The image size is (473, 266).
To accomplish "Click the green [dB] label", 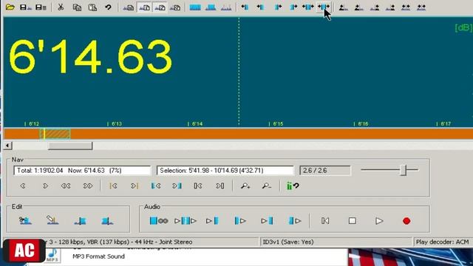I will click(x=463, y=28).
